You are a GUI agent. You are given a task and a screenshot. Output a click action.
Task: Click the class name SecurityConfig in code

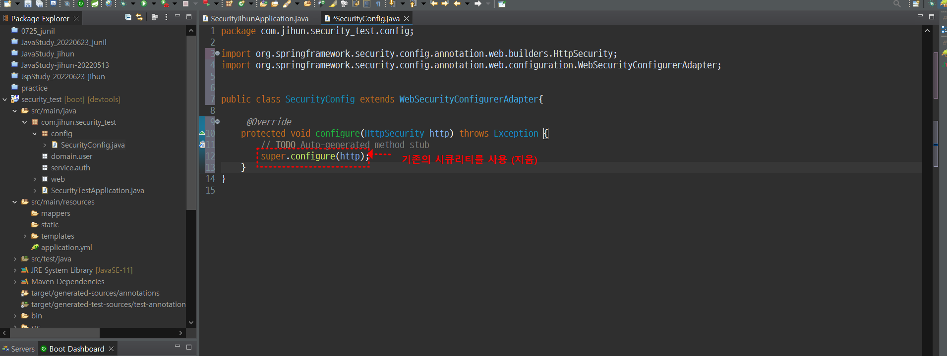[x=320, y=99]
